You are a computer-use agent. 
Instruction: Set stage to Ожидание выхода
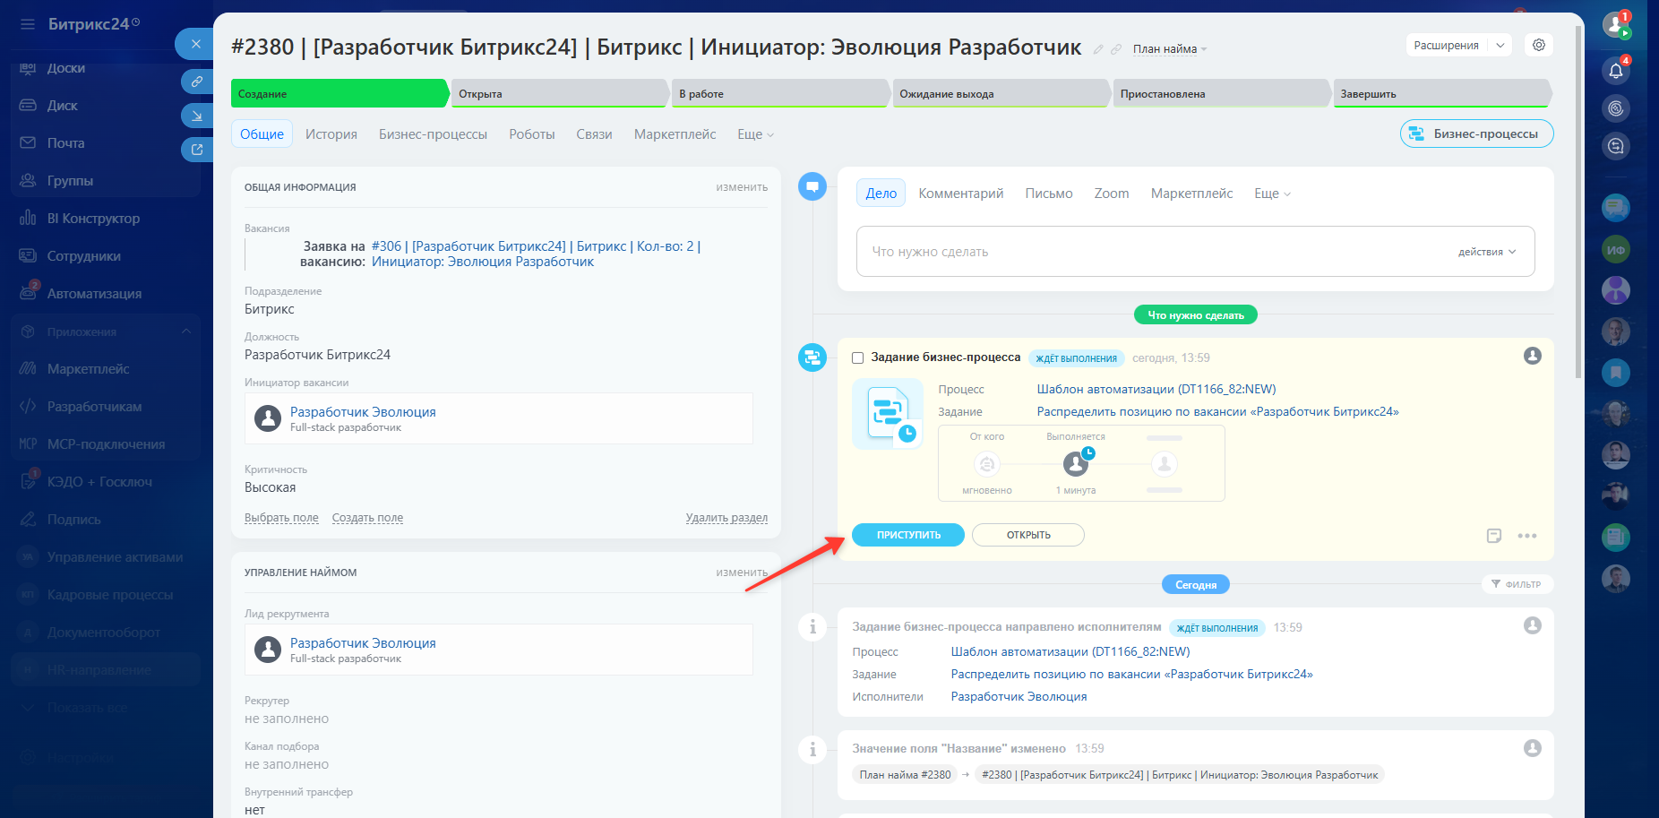pos(1001,93)
